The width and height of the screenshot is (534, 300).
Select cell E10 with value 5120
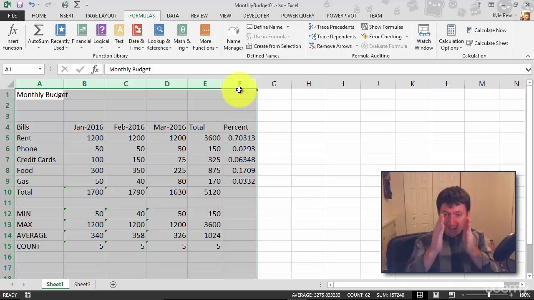[205, 192]
